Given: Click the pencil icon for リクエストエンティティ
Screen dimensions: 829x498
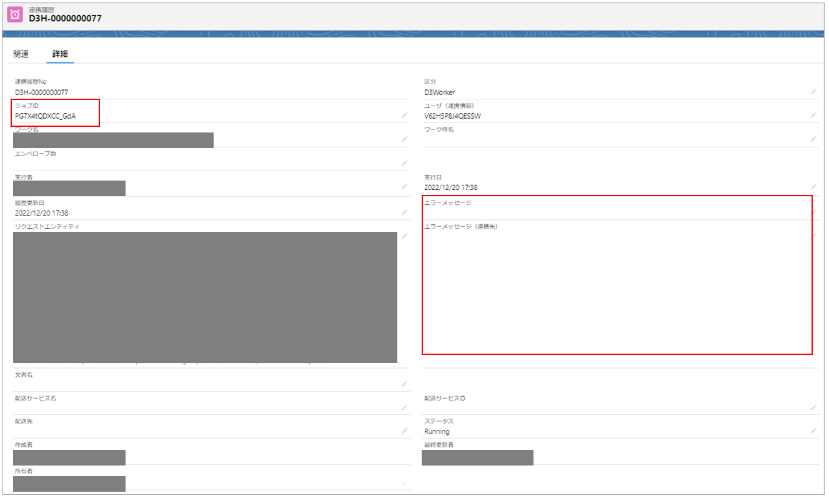Looking at the screenshot, I should click(x=404, y=236).
